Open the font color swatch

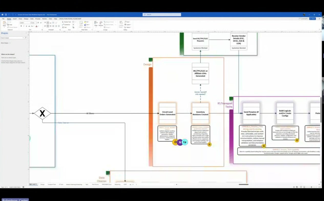pyautogui.click(x=37, y=26)
